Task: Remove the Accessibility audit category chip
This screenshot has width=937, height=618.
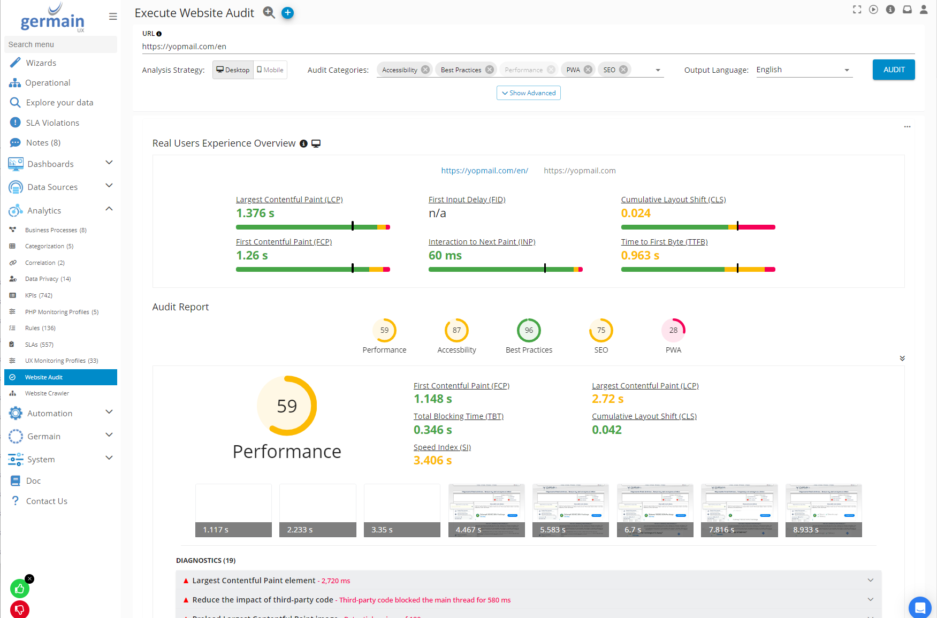Action: pos(425,70)
